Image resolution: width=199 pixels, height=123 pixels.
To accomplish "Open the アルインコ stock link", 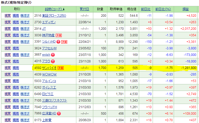I will click(x=49, y=81).
